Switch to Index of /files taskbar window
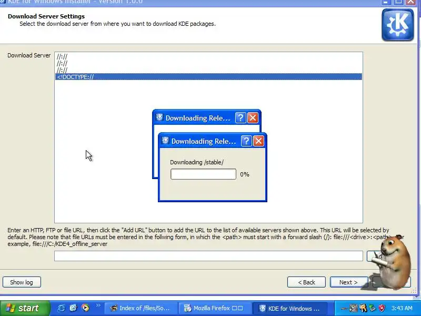This screenshot has width=421, height=316. [141, 308]
